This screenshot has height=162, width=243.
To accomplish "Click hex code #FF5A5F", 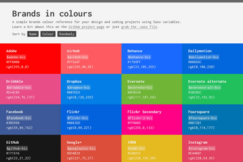I will (x=73, y=62).
